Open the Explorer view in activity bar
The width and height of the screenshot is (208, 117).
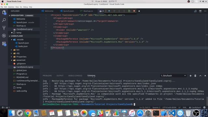pyautogui.click(x=4, y=12)
